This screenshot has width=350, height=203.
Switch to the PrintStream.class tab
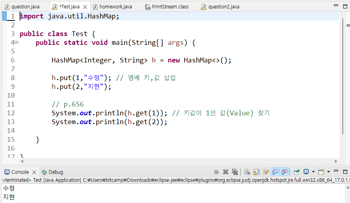[167, 7]
